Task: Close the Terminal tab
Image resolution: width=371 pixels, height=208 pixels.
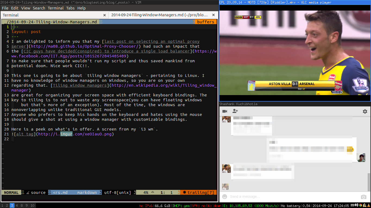Action: [x=105, y=15]
